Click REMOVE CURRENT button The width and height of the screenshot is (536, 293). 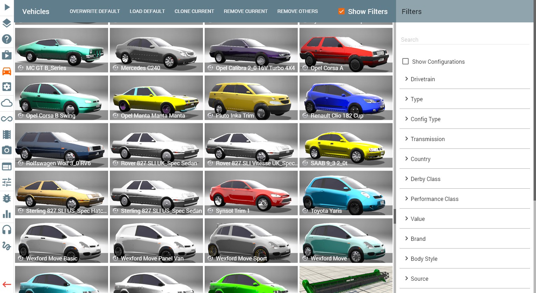click(x=246, y=11)
